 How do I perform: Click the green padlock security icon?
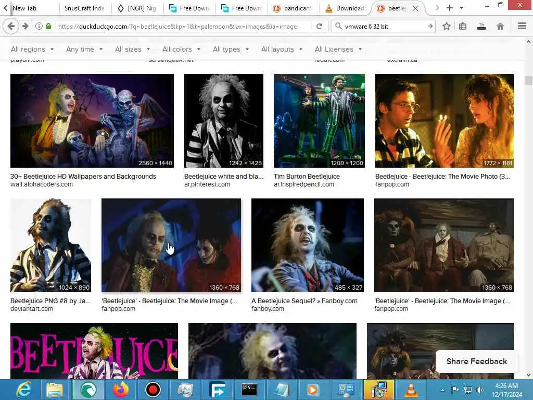pyautogui.click(x=48, y=26)
